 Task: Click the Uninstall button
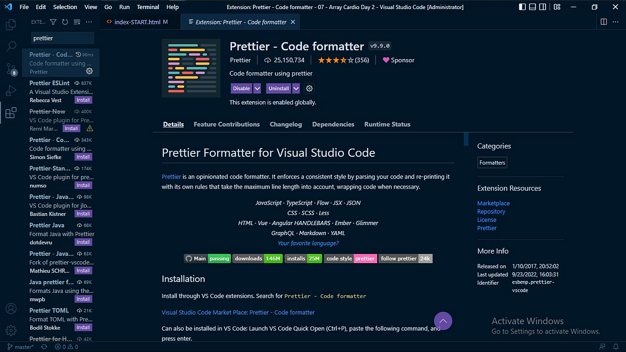[278, 88]
